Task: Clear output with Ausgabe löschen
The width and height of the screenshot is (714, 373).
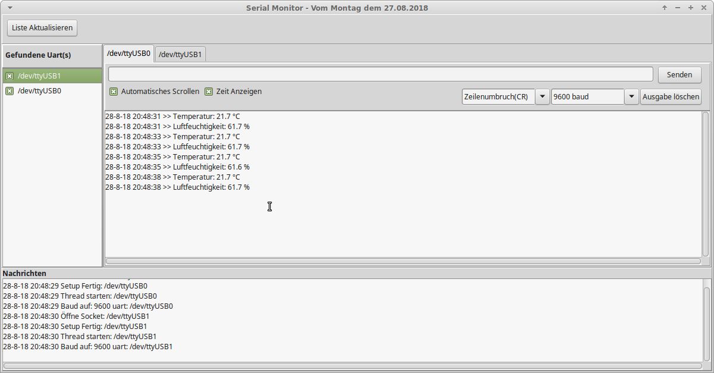Action: click(671, 96)
